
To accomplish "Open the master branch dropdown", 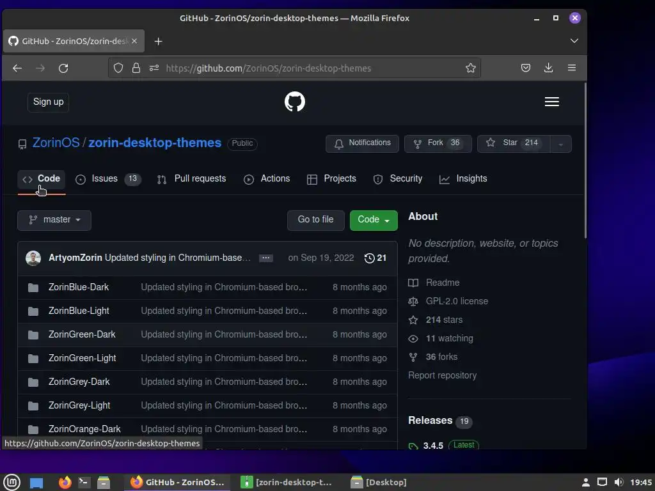I will [54, 220].
